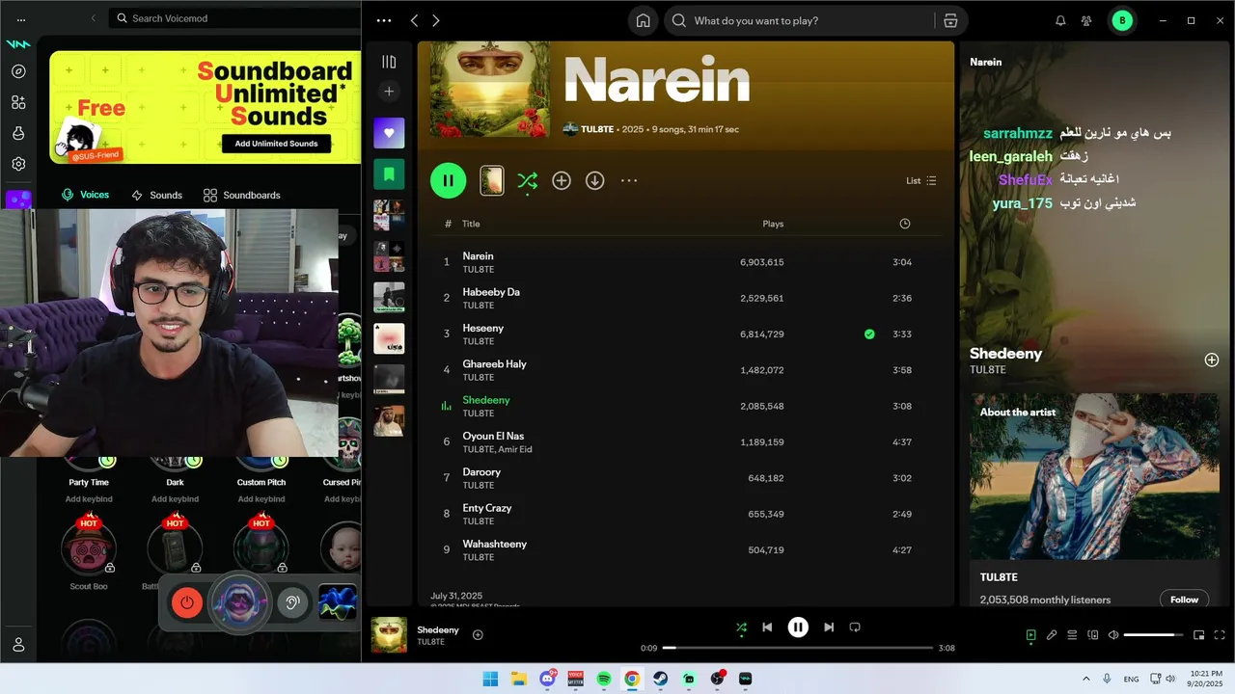The image size is (1235, 694).
Task: Pause playback with the large green button
Action: point(448,180)
